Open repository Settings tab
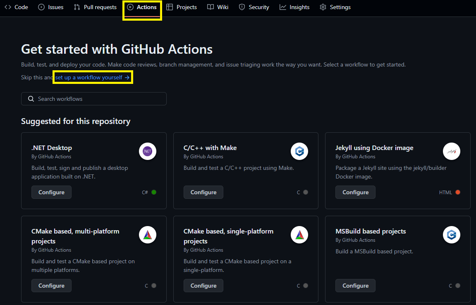Screen dimensions: 476x305 tap(335, 7)
